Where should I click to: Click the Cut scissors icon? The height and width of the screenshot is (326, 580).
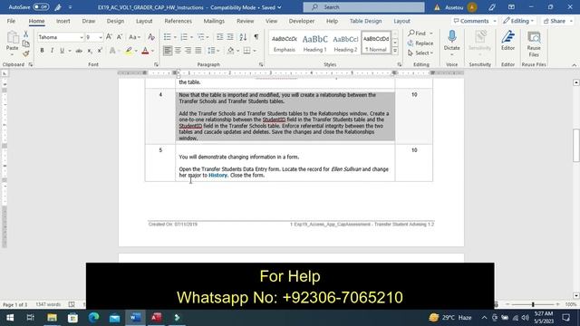26,34
